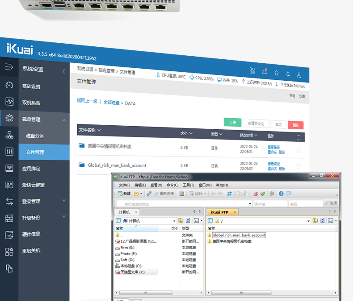Open 计算机 path dropdown in Xftp local pane

(174, 221)
